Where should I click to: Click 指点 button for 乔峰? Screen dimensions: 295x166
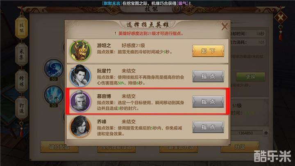click(x=208, y=127)
